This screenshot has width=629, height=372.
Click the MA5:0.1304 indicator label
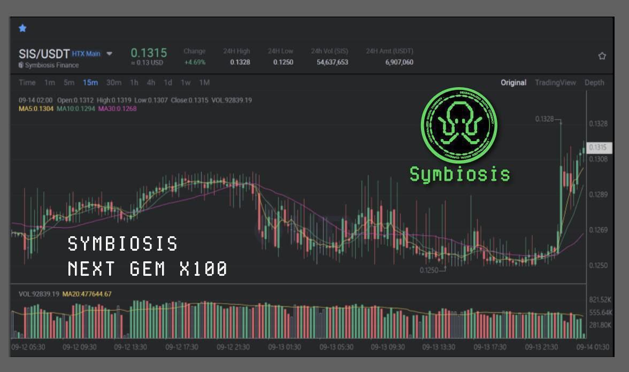[x=36, y=108]
